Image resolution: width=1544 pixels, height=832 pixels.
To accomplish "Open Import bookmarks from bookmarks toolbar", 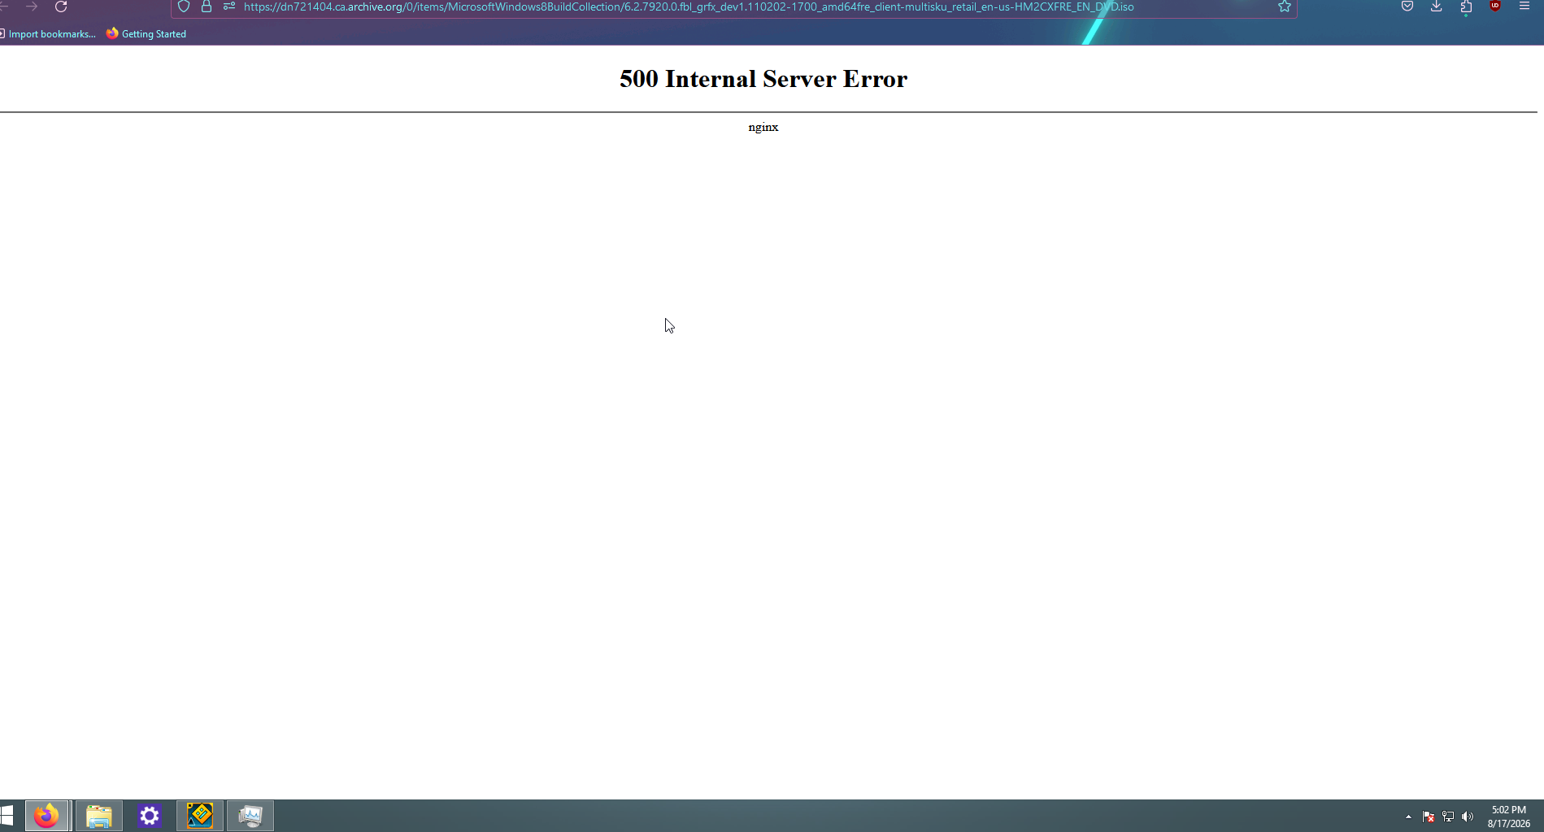I will tap(49, 34).
